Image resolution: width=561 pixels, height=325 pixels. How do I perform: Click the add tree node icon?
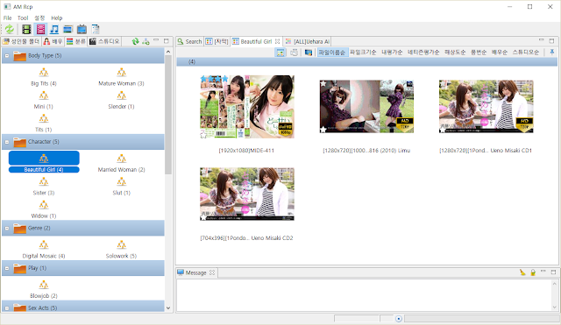pyautogui.click(x=146, y=41)
